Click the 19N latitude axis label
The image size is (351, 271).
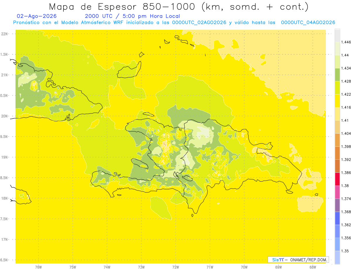click(4, 157)
